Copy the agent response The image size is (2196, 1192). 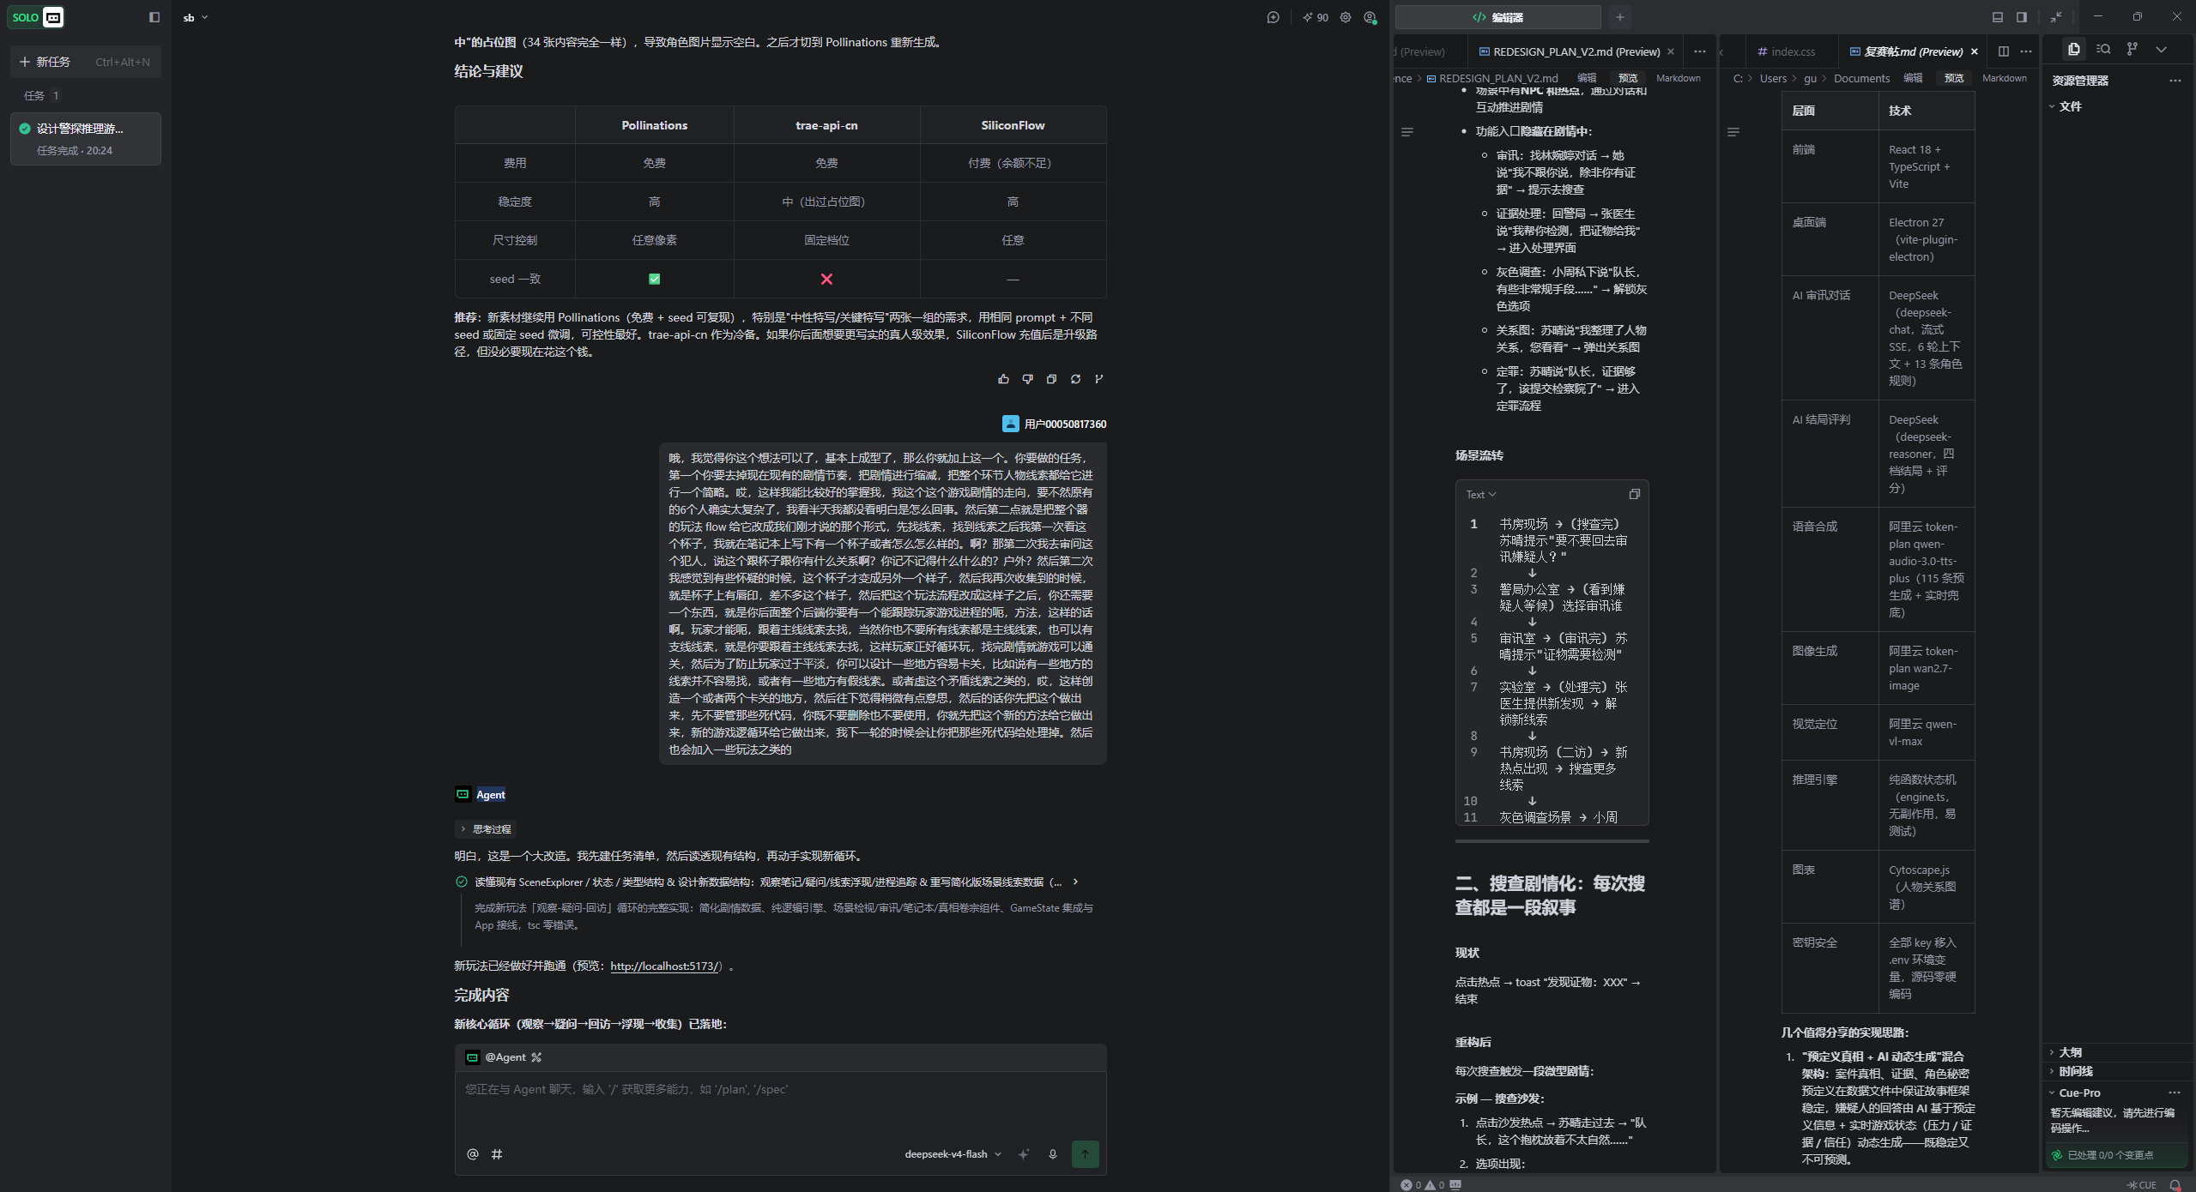[x=1051, y=379]
